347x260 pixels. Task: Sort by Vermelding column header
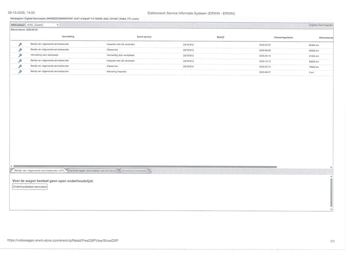coord(68,37)
